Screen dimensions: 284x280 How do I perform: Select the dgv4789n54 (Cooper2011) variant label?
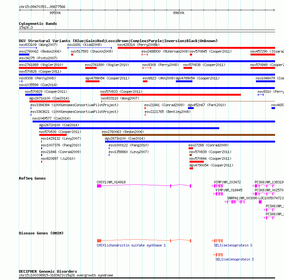click(198, 78)
